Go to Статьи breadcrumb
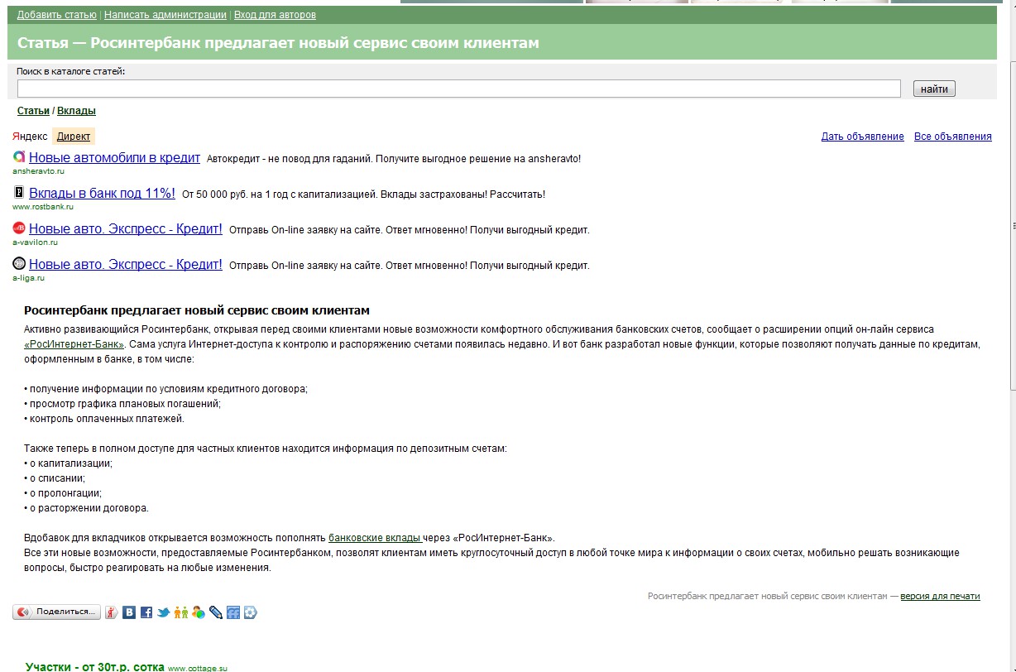1016x672 pixels. [x=33, y=110]
